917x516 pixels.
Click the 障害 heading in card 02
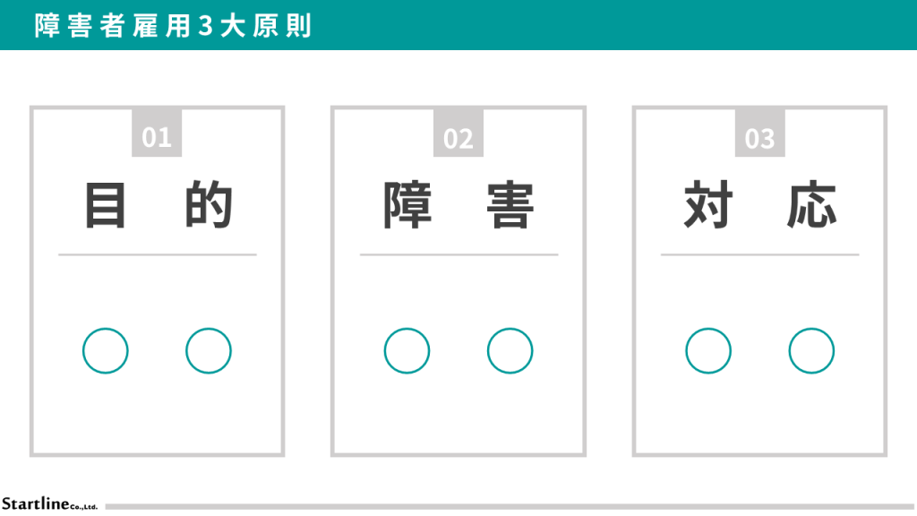point(458,205)
